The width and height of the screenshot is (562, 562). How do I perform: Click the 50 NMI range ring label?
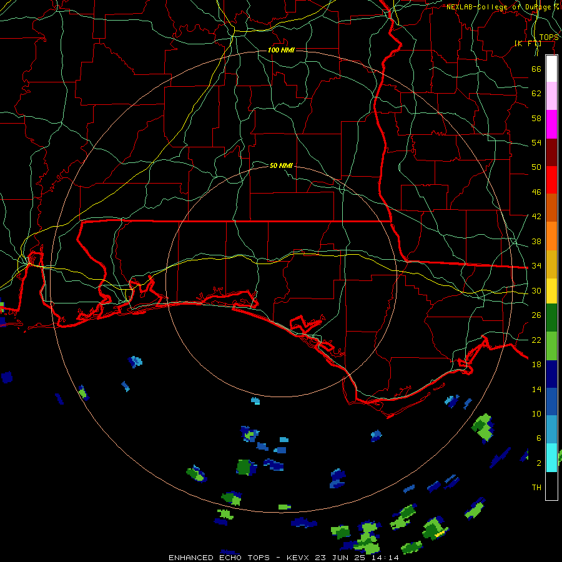tap(281, 165)
